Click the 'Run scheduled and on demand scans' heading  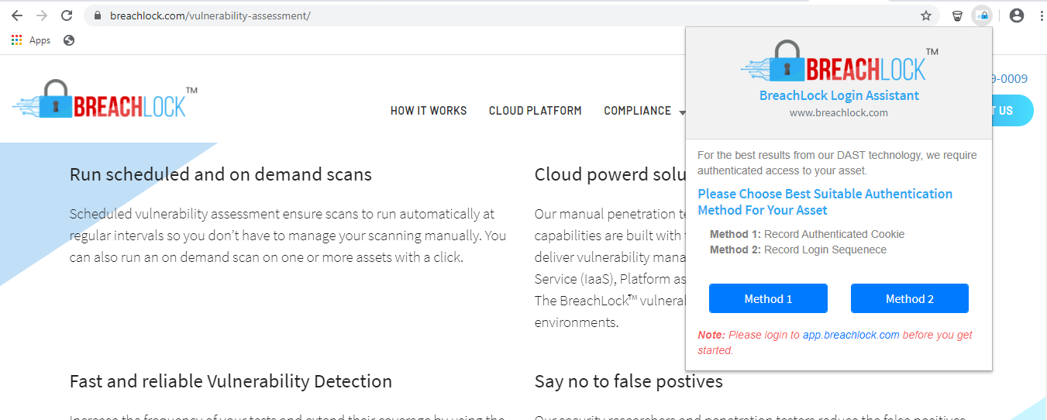coord(221,174)
